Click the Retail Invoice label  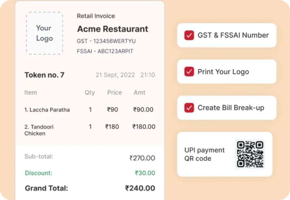tap(96, 16)
